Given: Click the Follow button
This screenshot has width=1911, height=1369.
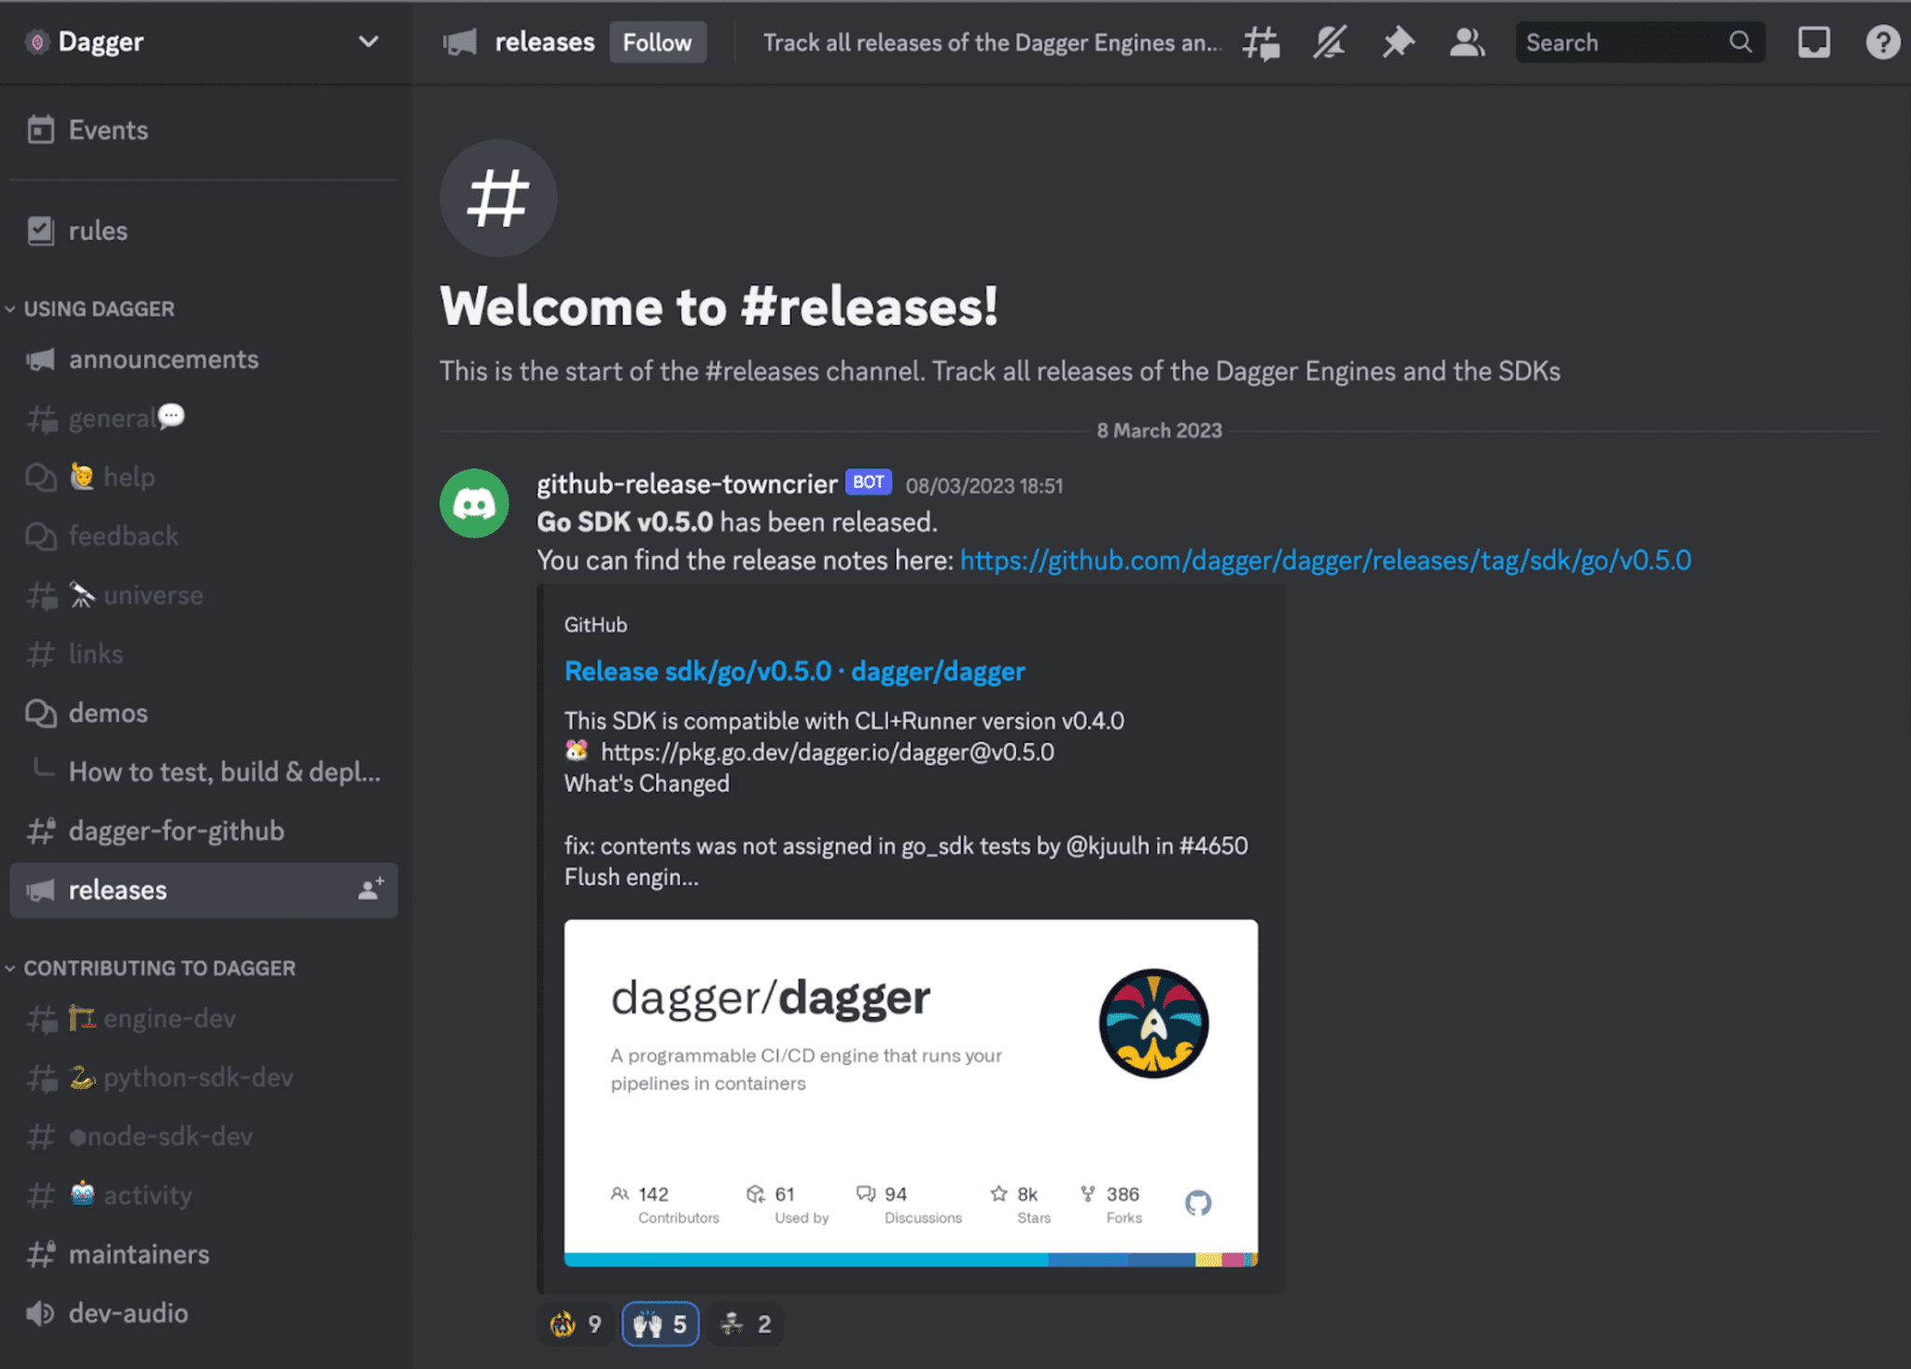Looking at the screenshot, I should click(x=657, y=41).
